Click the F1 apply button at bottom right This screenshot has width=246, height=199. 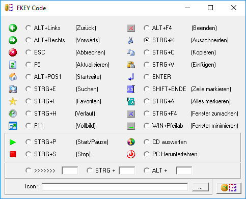[x=229, y=188]
